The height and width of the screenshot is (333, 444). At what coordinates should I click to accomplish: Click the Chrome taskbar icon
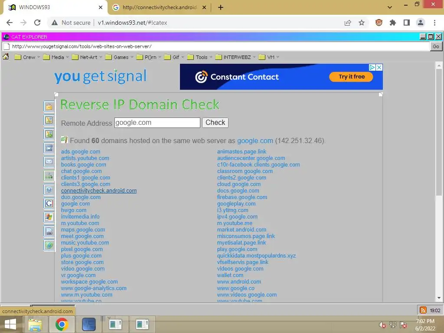coord(62,324)
